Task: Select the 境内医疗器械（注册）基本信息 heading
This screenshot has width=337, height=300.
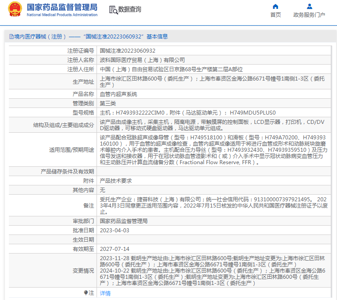Action: 89,37
